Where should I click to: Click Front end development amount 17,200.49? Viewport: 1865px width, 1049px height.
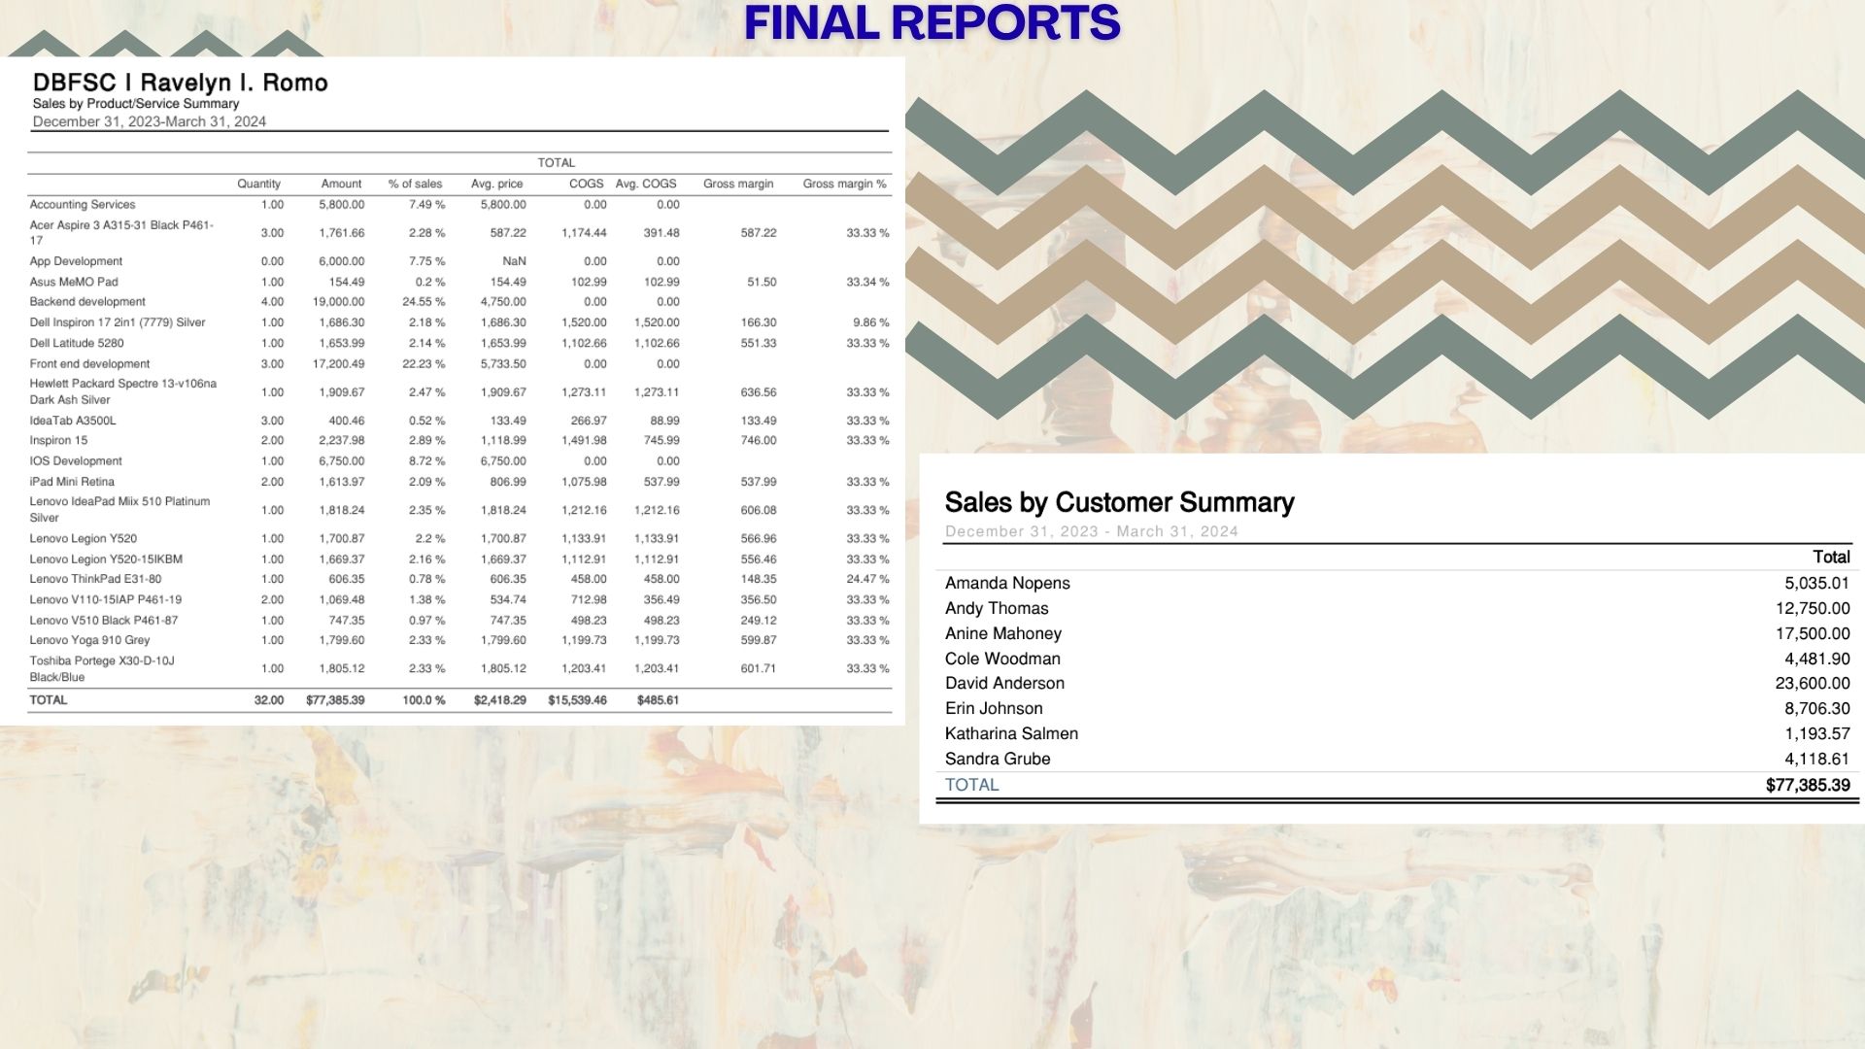338,364
